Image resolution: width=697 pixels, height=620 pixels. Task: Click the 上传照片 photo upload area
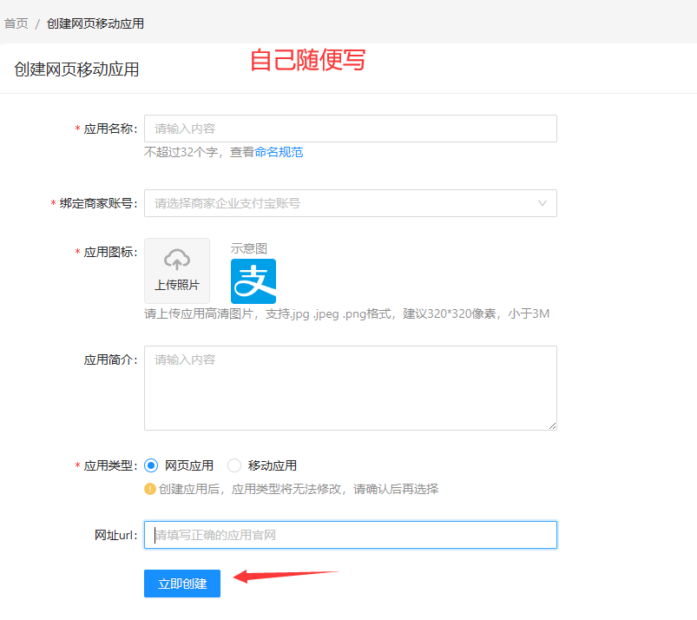[x=176, y=270]
